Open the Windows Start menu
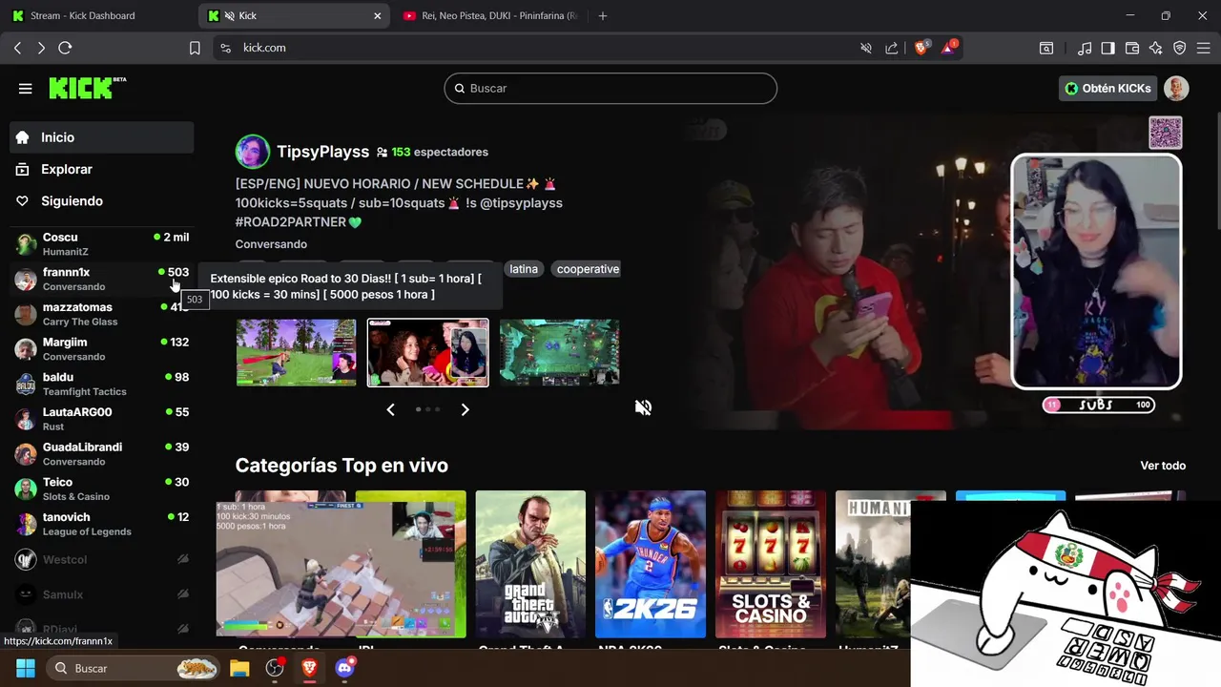The image size is (1221, 687). pyautogui.click(x=26, y=668)
